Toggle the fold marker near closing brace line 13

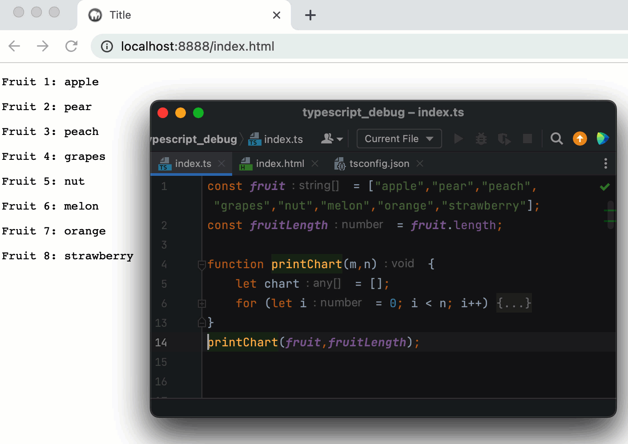(x=202, y=323)
